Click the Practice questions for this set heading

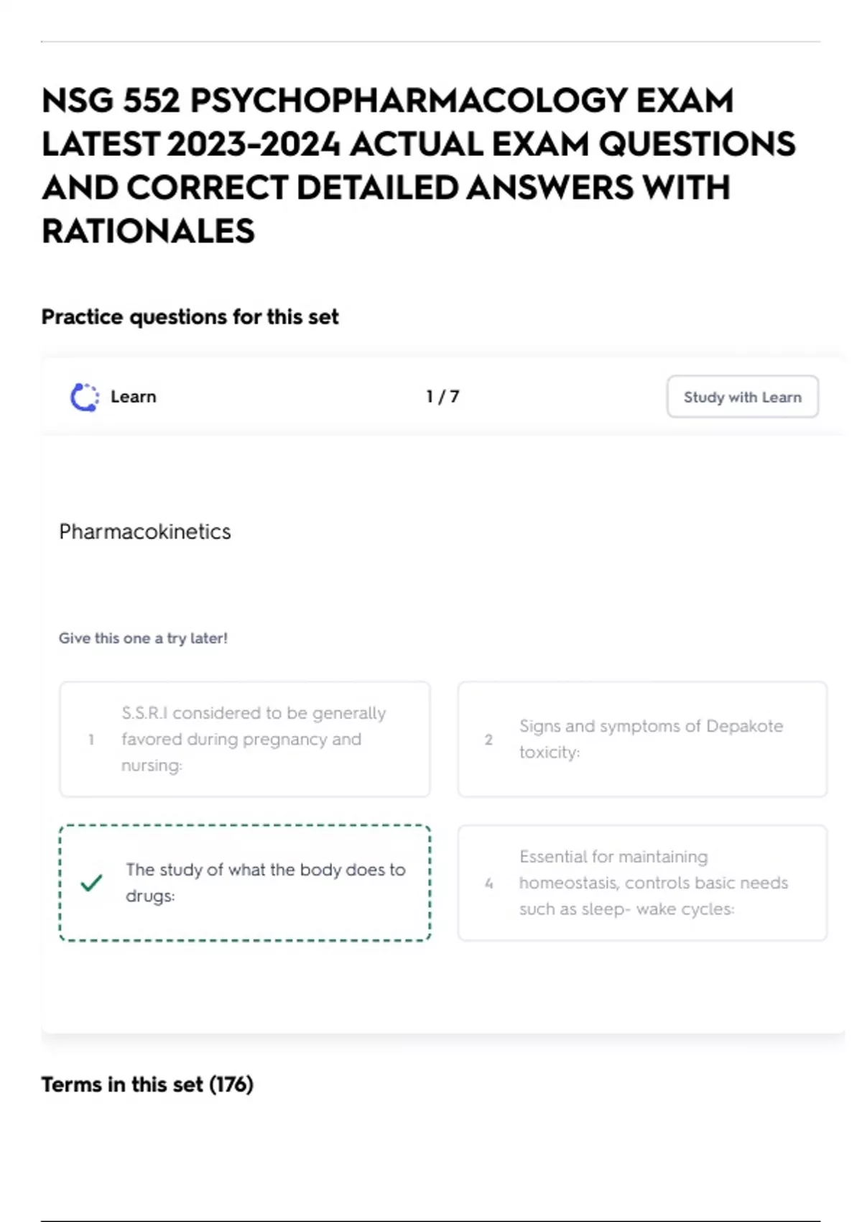190,317
